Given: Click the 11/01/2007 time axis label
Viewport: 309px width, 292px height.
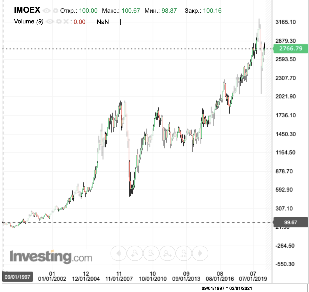Looking at the screenshot, I should click(x=119, y=279).
